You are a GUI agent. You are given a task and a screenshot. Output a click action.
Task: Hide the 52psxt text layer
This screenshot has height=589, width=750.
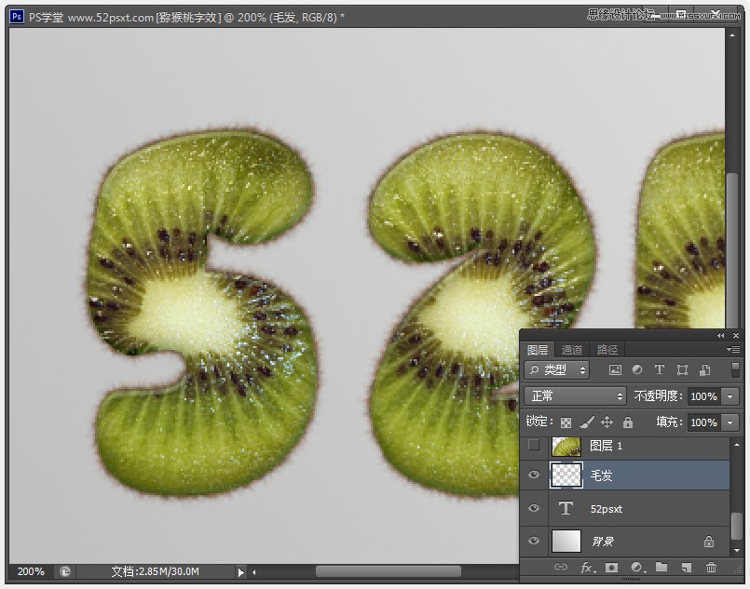(x=534, y=508)
